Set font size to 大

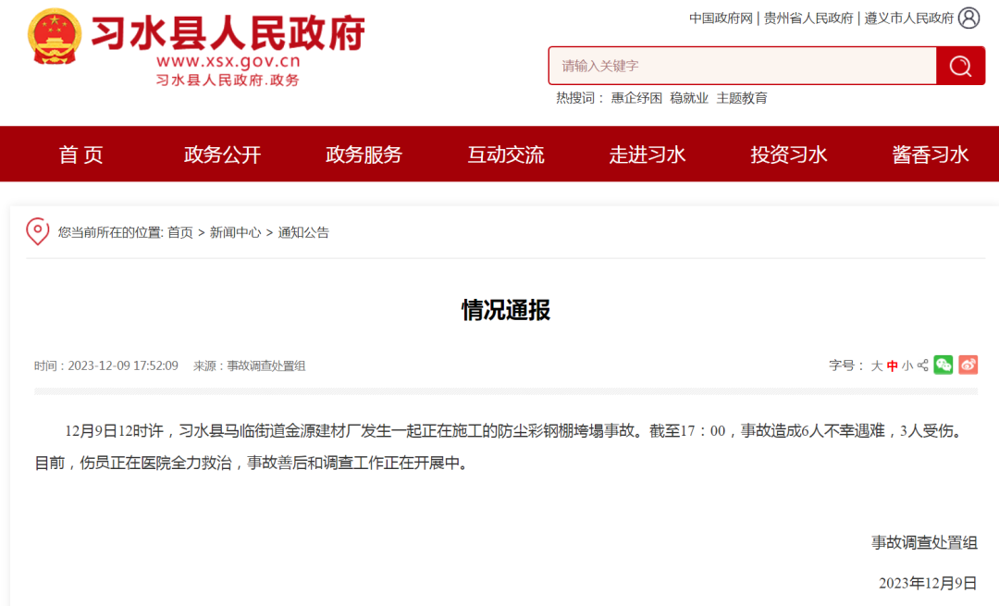877,365
